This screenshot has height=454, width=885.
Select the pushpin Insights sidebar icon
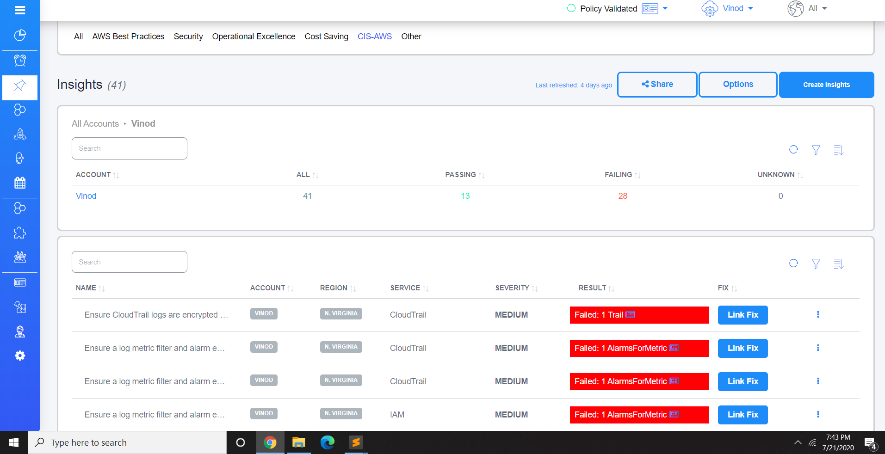[20, 86]
